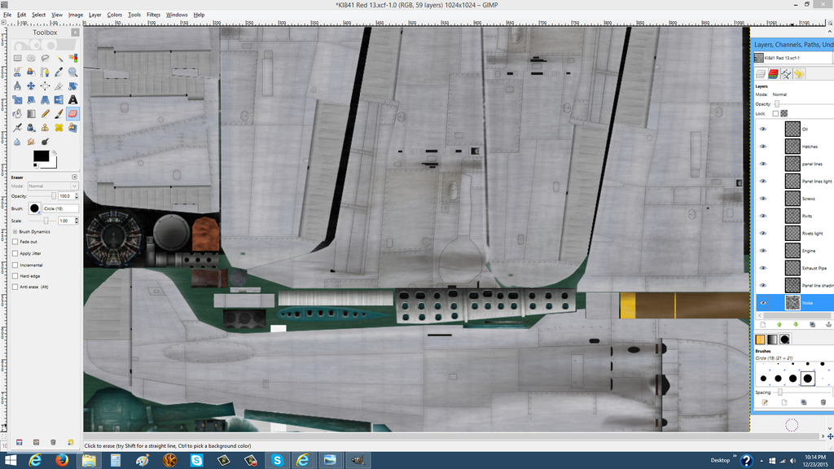Activate the Zoom magnifier tool
The width and height of the screenshot is (834, 469).
click(72, 72)
